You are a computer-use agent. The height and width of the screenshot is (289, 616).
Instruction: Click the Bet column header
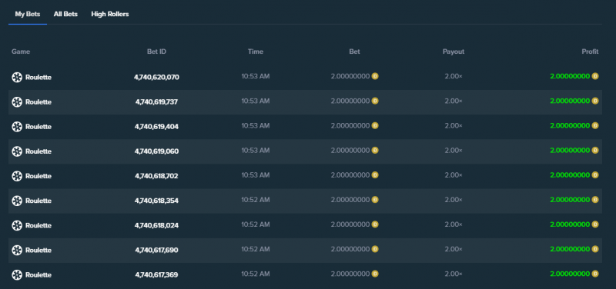[x=354, y=51]
